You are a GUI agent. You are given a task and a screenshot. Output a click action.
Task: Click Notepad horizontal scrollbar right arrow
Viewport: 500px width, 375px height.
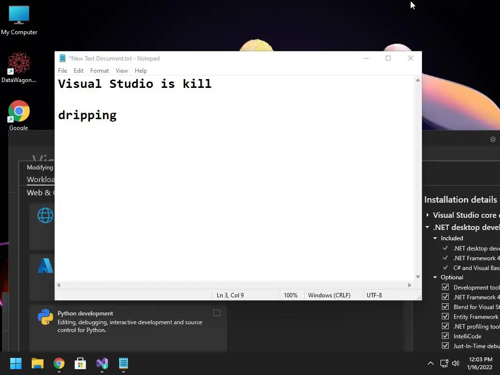(410, 285)
